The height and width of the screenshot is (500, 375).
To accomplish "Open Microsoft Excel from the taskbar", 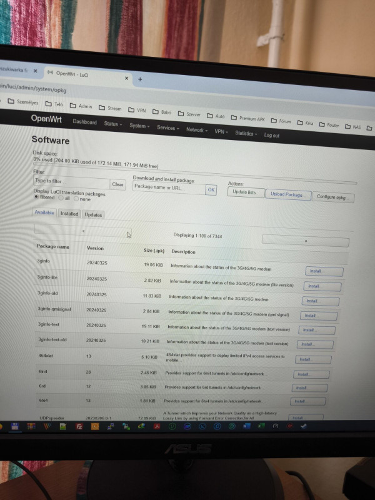I will [261, 426].
